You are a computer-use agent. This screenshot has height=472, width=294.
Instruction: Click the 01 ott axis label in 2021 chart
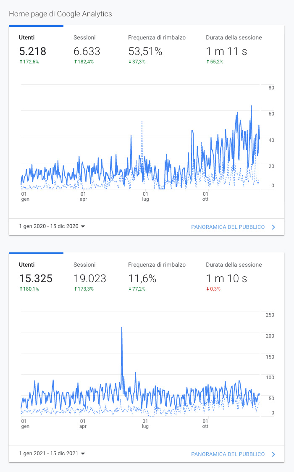(205, 424)
